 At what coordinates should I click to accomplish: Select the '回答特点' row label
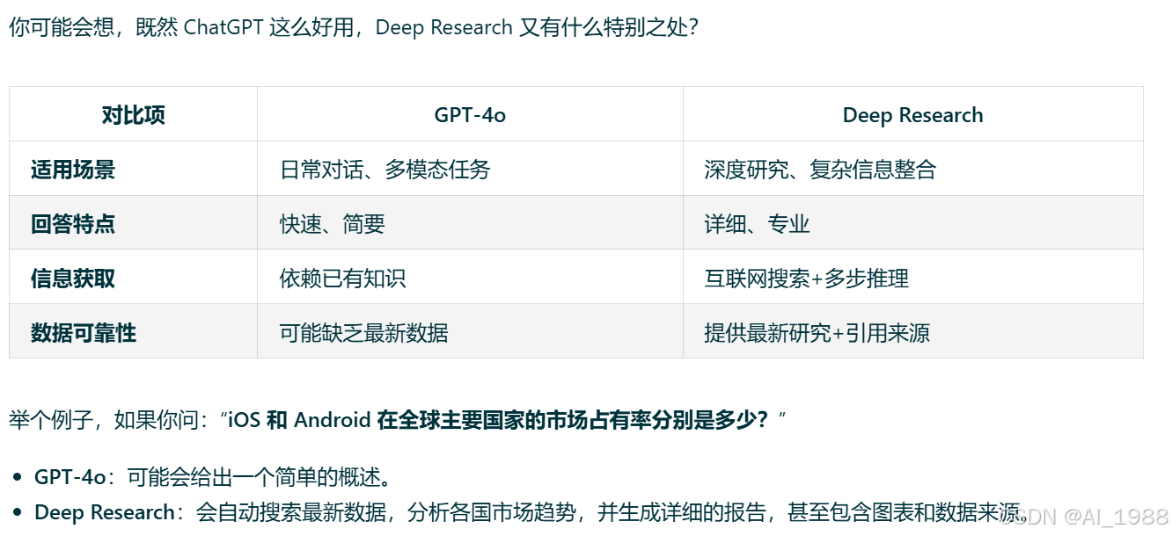point(73,224)
